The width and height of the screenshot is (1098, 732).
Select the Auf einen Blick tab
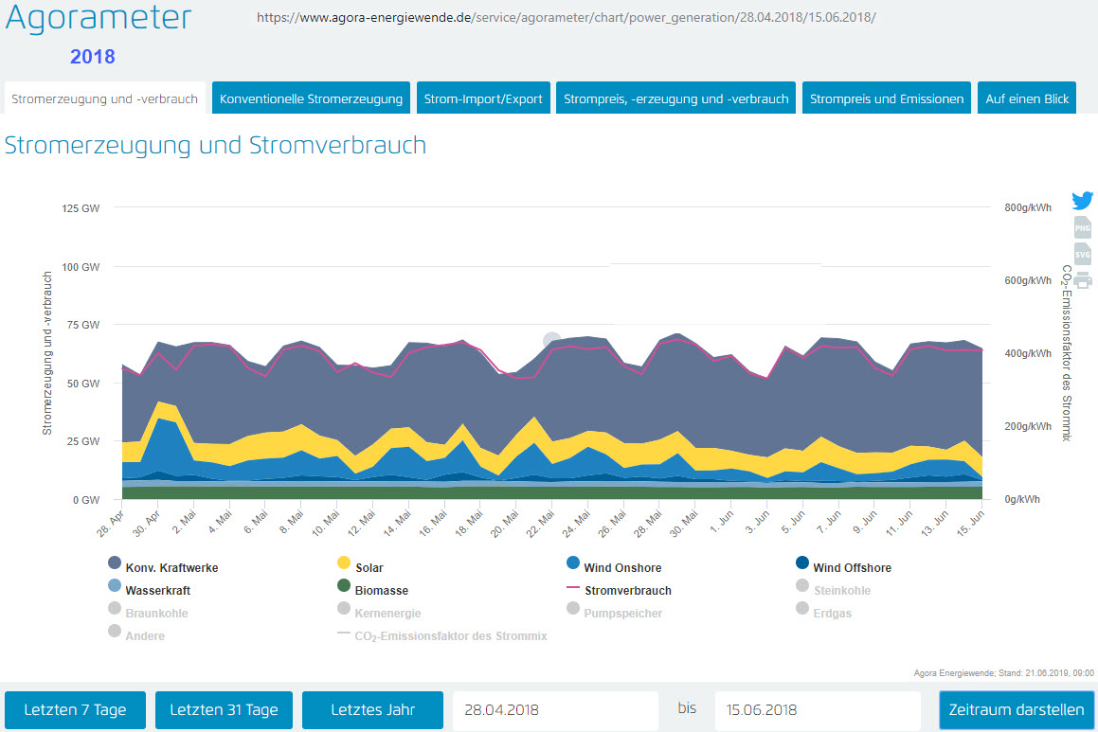click(1027, 98)
